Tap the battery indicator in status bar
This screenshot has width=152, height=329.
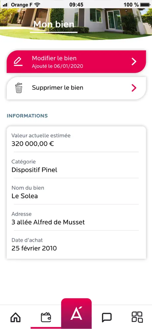[146, 4]
